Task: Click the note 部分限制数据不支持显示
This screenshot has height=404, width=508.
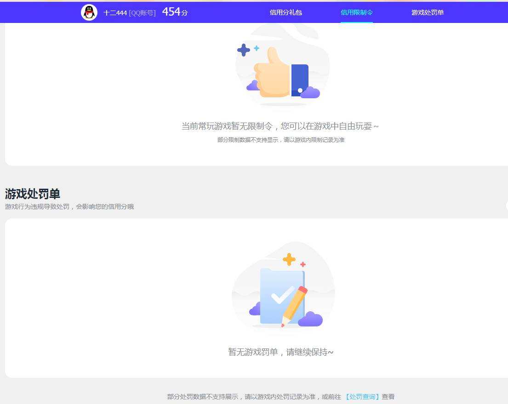Action: [280, 140]
